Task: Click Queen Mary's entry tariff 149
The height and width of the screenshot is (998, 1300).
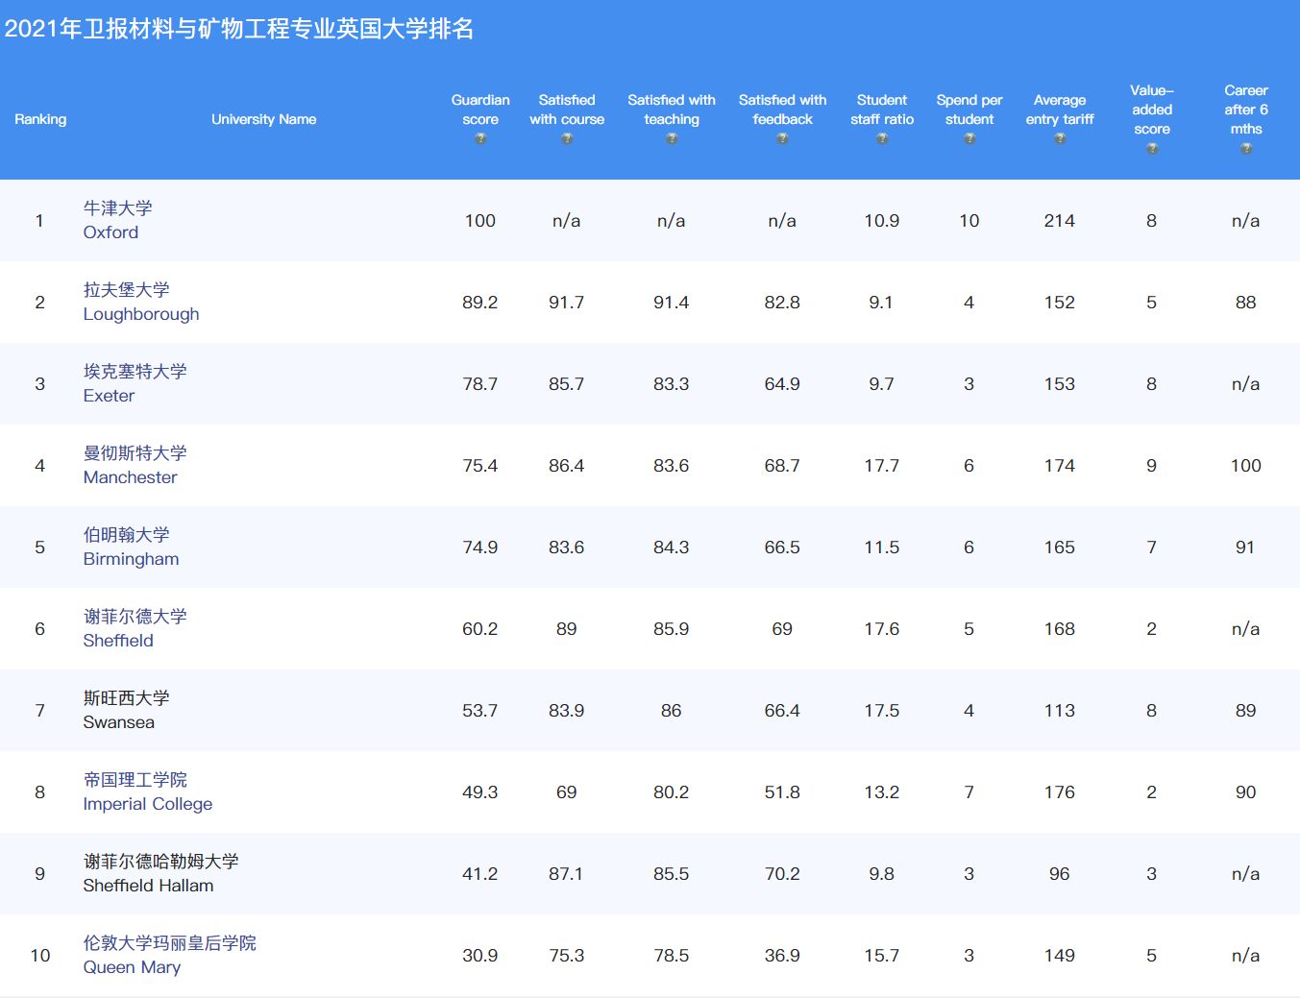Action: [1060, 956]
